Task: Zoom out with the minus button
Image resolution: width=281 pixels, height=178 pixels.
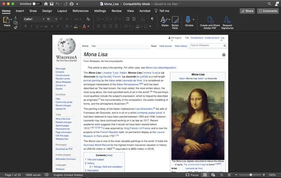Action: (236, 175)
